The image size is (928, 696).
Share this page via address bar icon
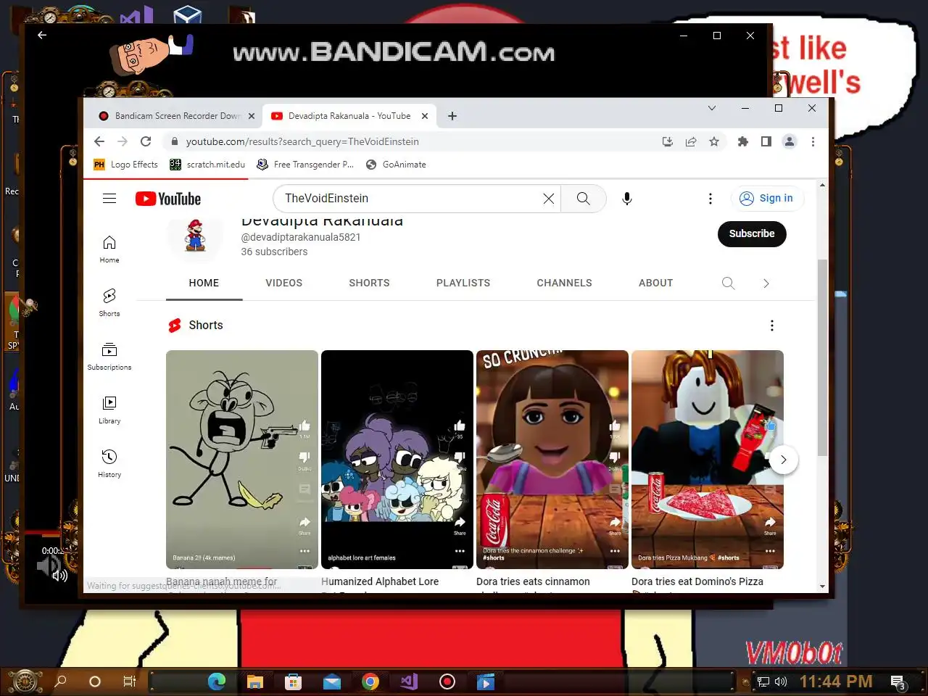[691, 141]
